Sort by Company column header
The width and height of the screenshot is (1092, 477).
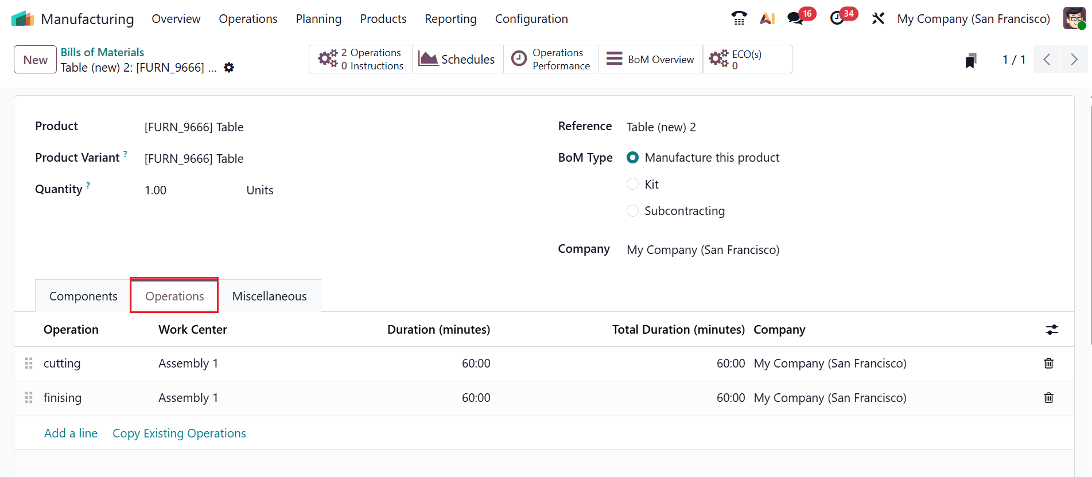click(x=779, y=330)
